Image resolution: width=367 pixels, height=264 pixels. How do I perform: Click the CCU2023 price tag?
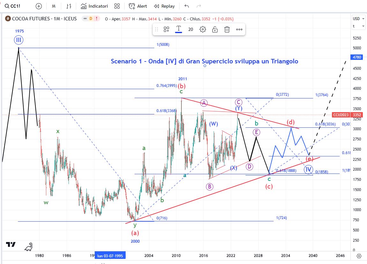pyautogui.click(x=341, y=115)
